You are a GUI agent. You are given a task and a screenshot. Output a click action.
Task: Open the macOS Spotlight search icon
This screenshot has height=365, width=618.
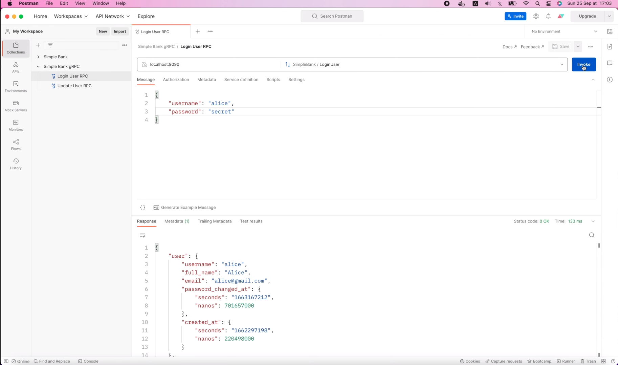(x=537, y=3)
